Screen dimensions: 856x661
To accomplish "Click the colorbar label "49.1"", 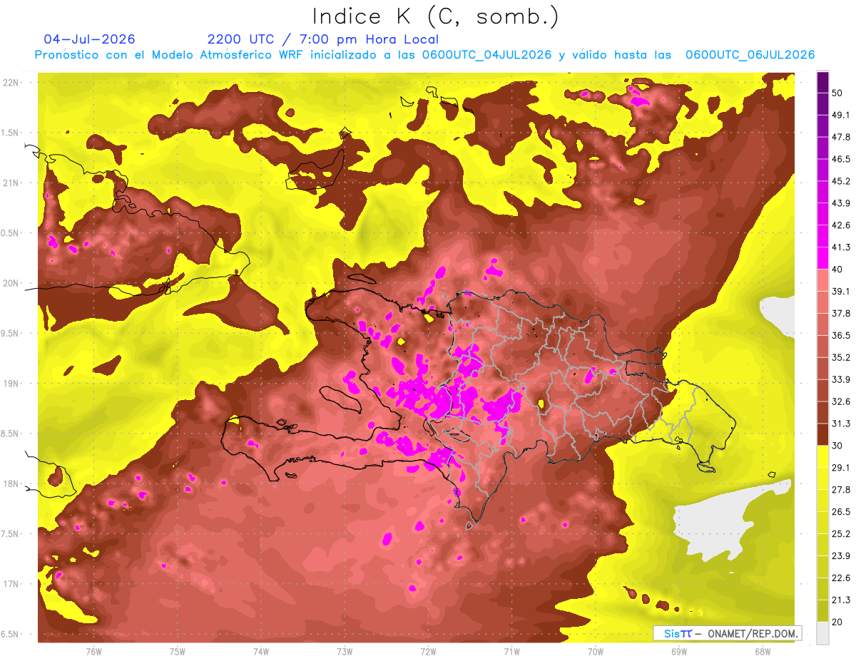I will coord(841,116).
